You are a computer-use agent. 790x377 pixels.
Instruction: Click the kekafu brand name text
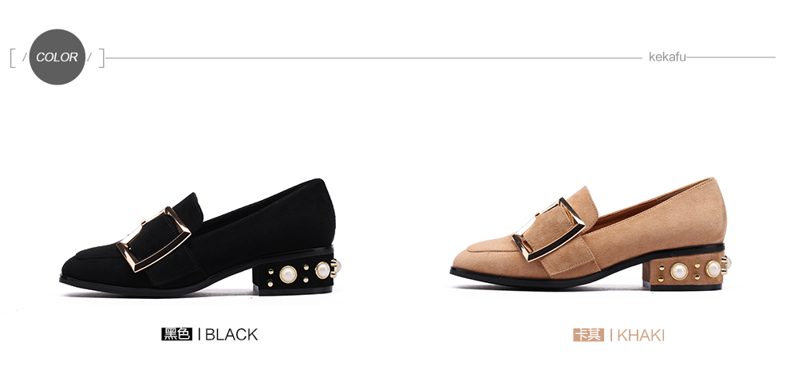[x=667, y=57]
